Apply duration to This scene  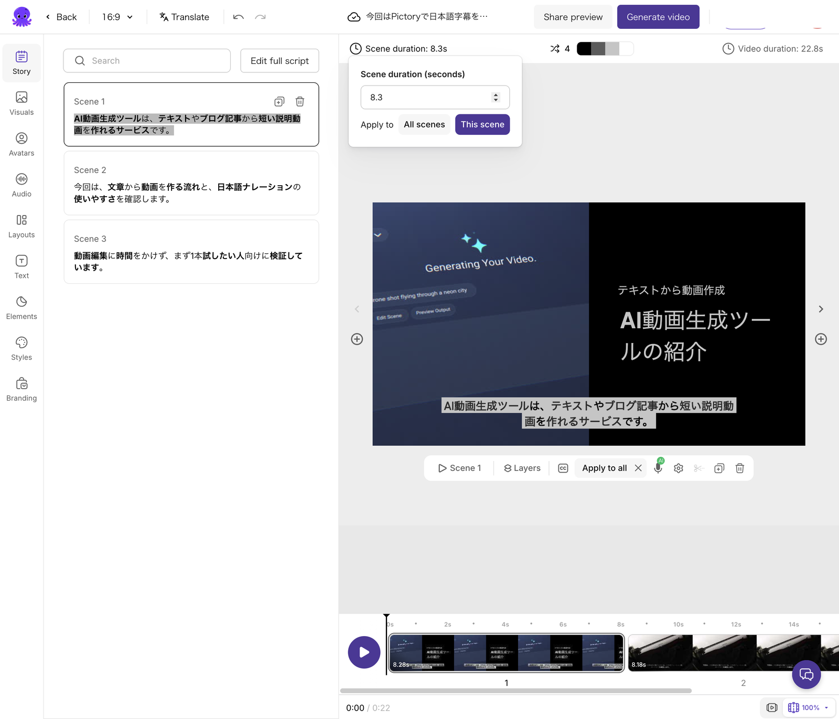tap(482, 124)
